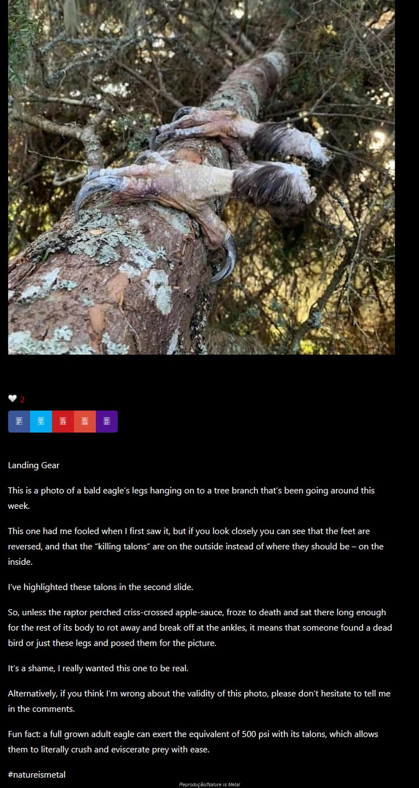Like the post with the heart icon
The width and height of the screenshot is (419, 788).
12,399
